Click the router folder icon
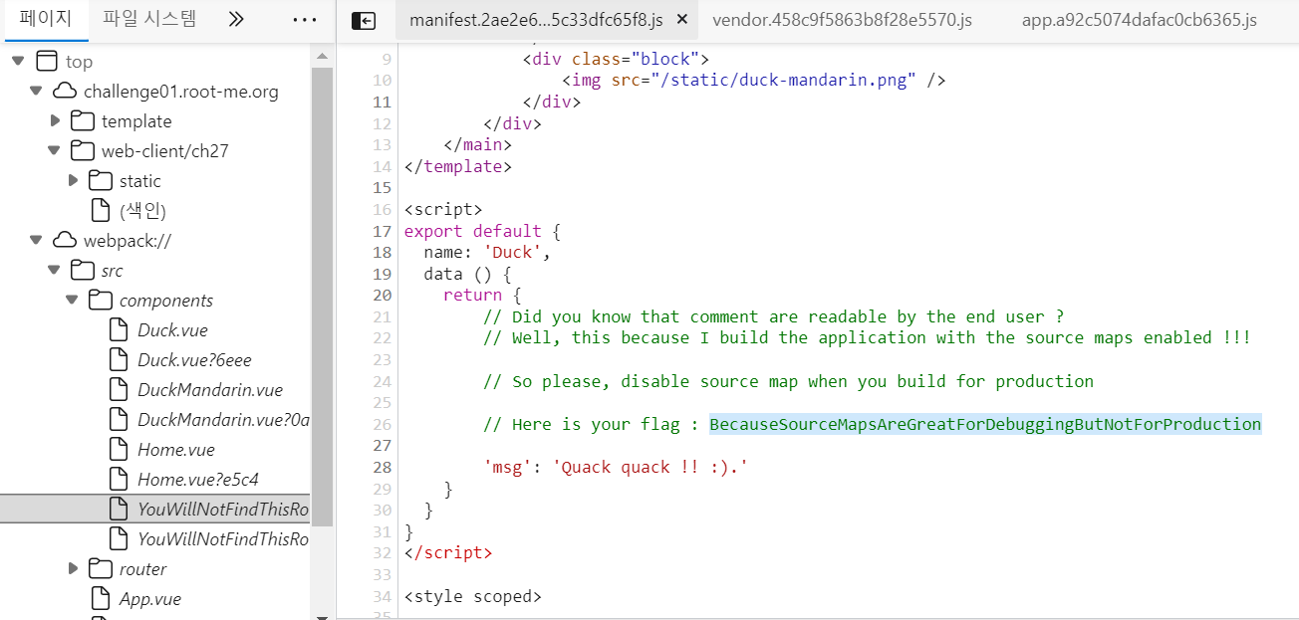This screenshot has width=1299, height=620. pos(100,569)
